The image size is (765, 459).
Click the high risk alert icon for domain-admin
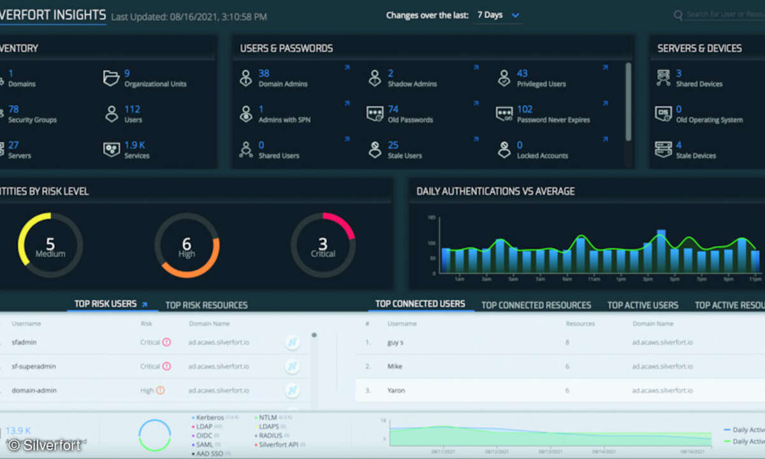pyautogui.click(x=161, y=390)
